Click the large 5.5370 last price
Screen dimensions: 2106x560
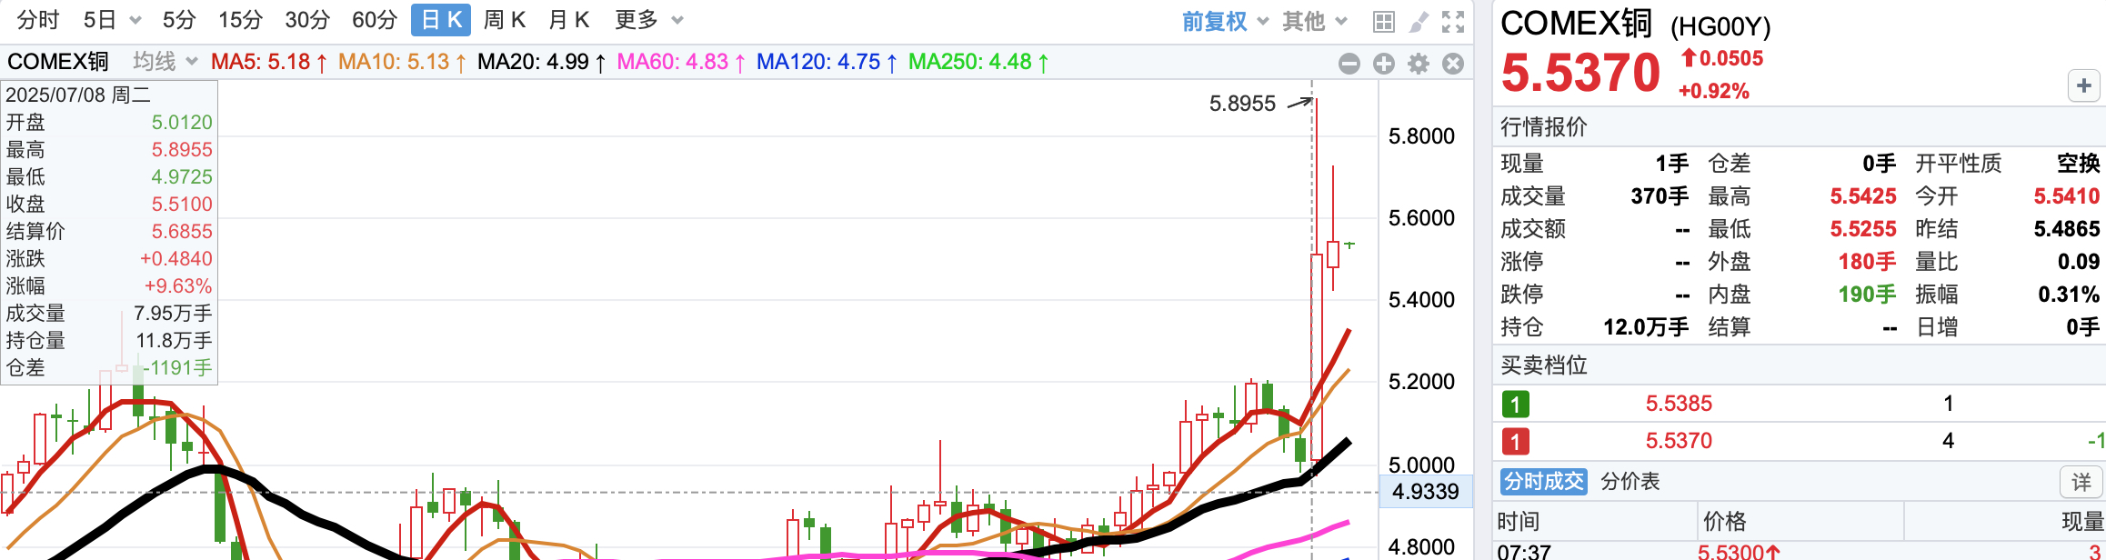[1580, 73]
